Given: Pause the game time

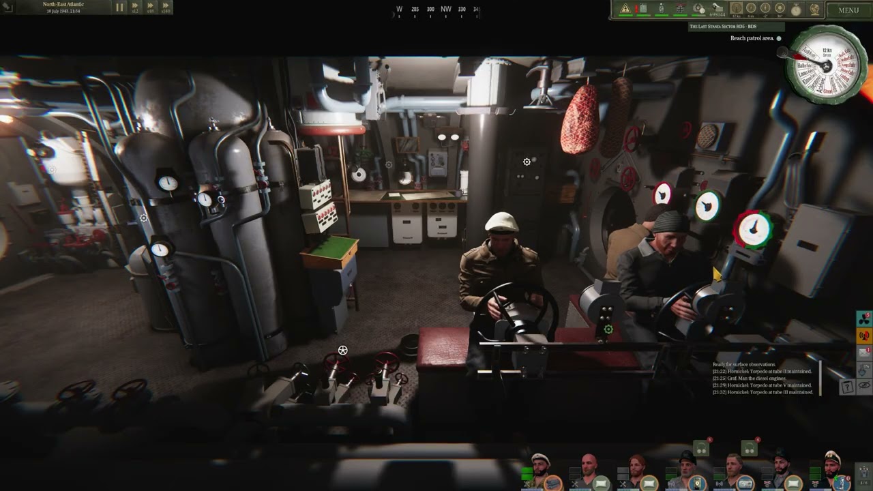Looking at the screenshot, I should tap(120, 8).
